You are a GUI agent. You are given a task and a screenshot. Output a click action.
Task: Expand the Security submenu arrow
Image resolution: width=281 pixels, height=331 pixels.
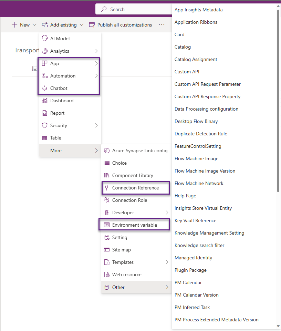(x=96, y=125)
